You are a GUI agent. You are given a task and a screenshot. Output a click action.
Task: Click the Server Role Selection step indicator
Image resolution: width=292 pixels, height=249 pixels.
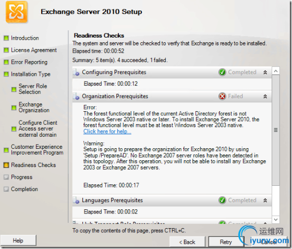pyautogui.click(x=14, y=89)
